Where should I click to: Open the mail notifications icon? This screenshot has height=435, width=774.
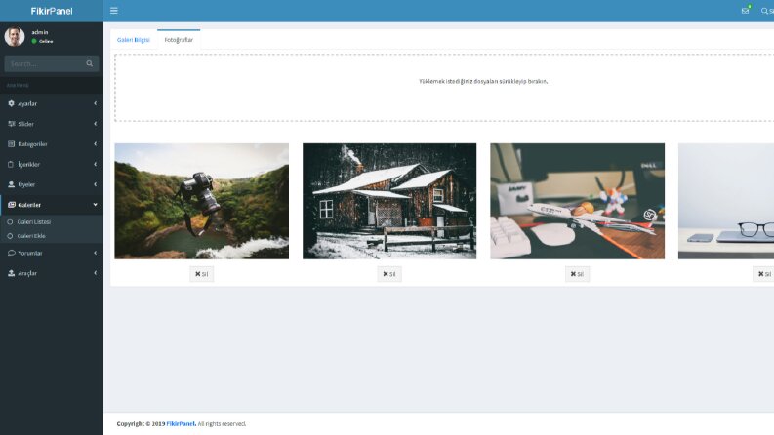point(745,11)
